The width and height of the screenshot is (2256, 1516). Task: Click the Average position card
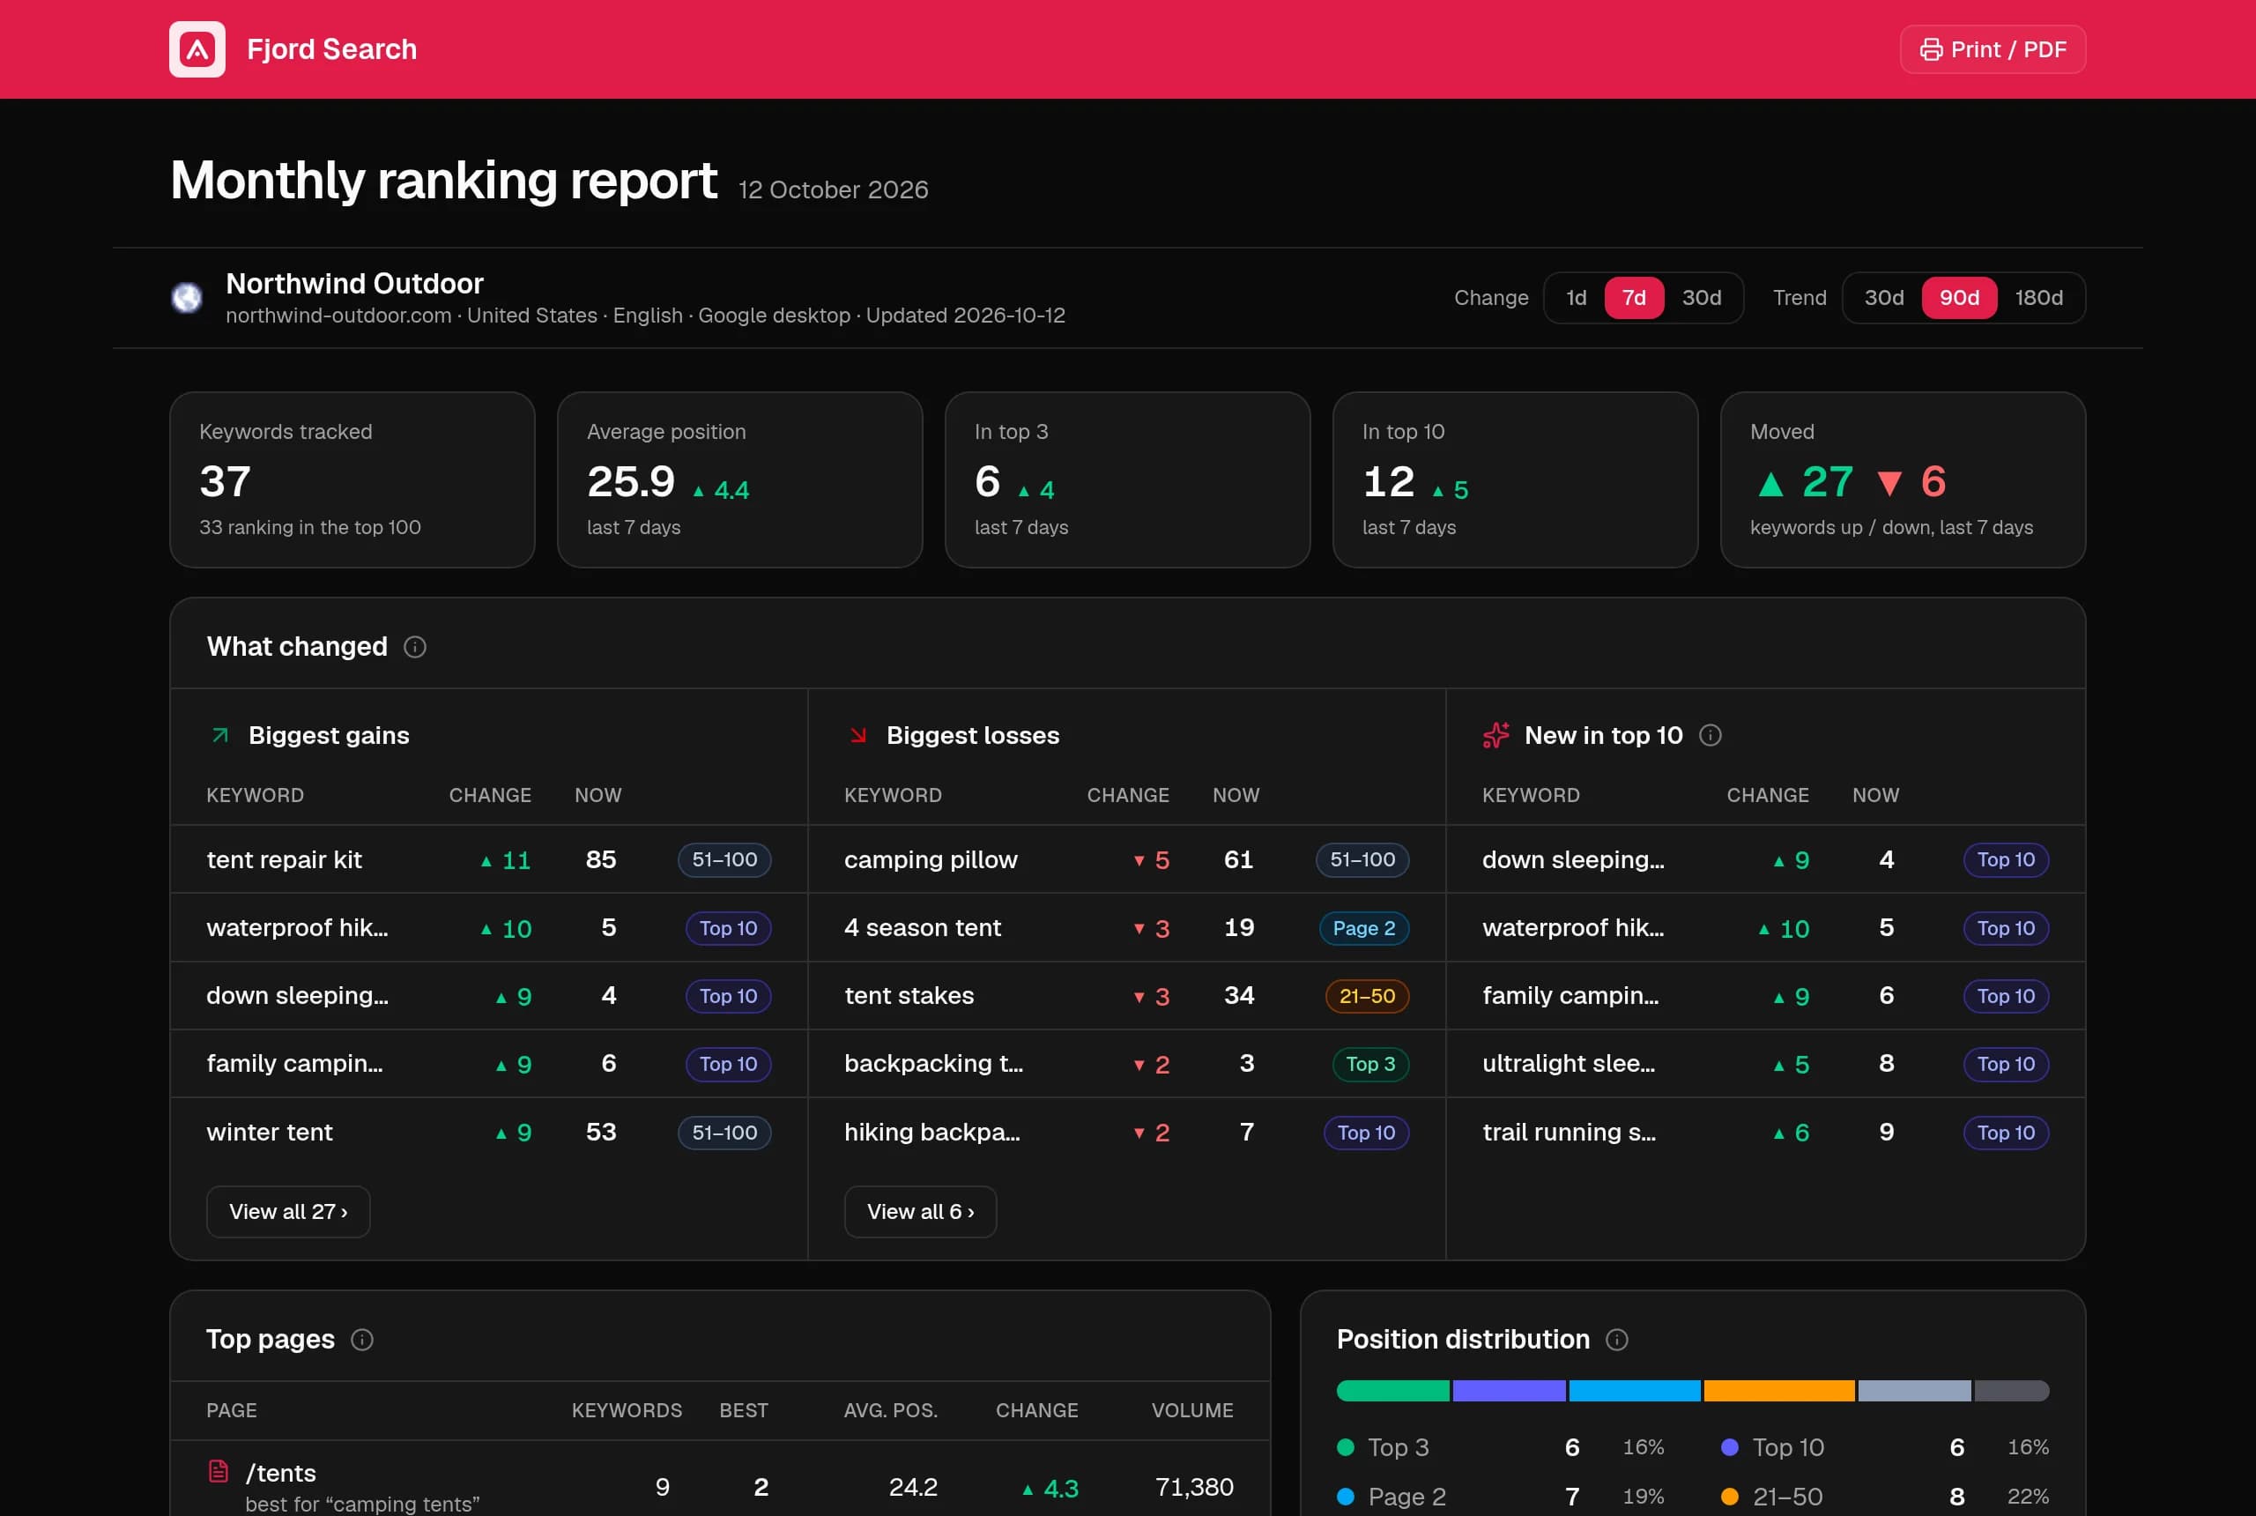point(739,479)
